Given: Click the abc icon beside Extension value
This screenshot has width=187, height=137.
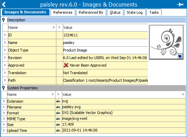Looking at the screenshot, I should pyautogui.click(x=58, y=101).
